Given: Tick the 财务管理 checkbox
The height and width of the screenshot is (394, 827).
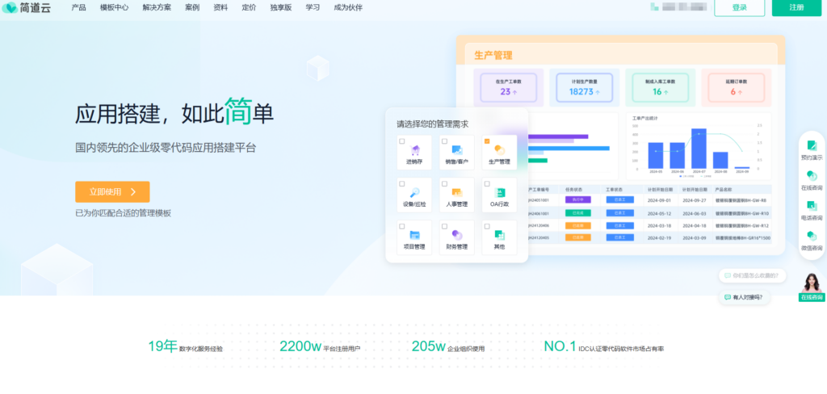Looking at the screenshot, I should click(x=444, y=226).
